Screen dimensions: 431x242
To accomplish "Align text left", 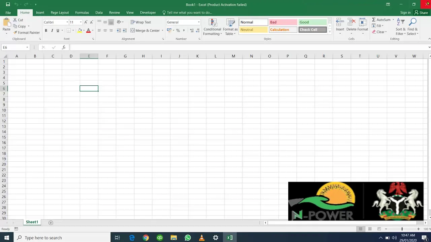I will (99, 31).
